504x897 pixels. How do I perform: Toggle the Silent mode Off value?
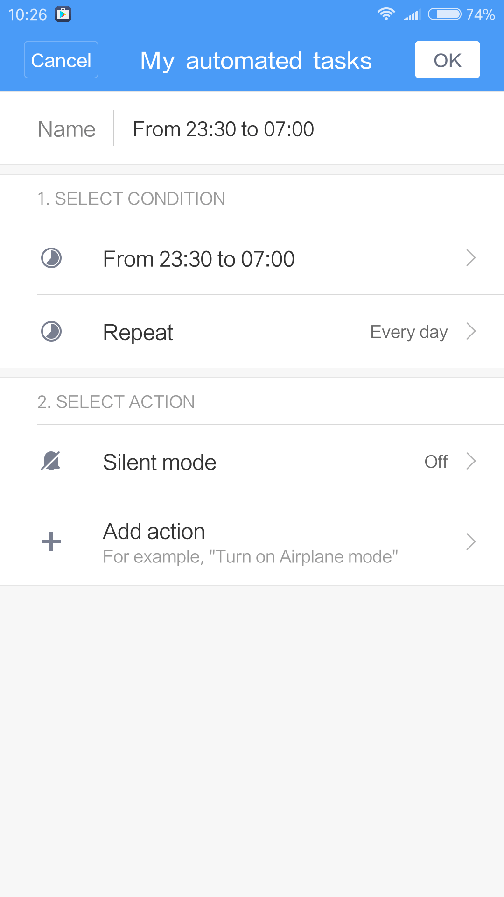click(436, 462)
